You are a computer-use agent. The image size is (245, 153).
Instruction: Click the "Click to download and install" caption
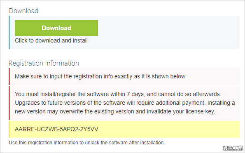click(51, 40)
